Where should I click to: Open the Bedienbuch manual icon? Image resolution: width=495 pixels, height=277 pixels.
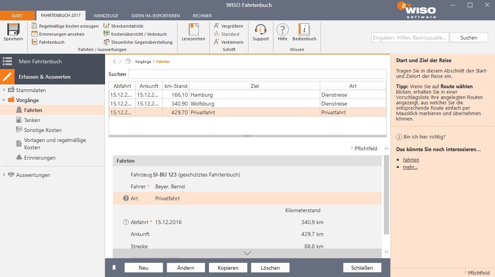click(x=304, y=30)
